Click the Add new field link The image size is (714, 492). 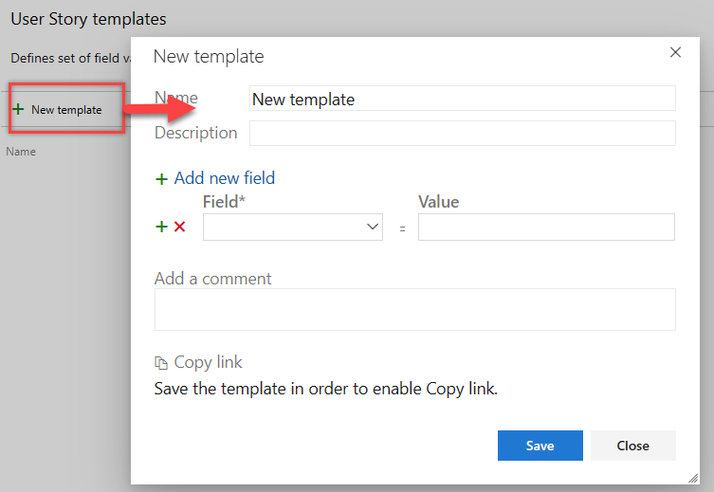tap(225, 178)
